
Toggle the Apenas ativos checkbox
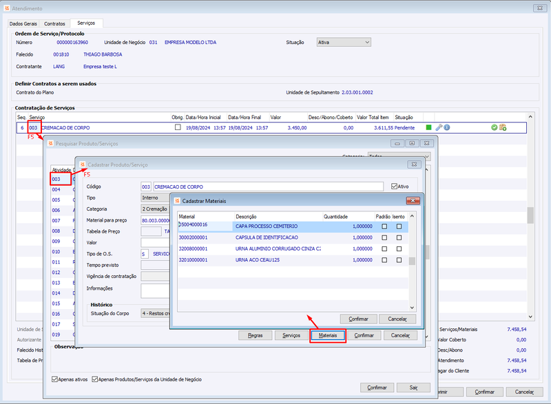[54, 379]
